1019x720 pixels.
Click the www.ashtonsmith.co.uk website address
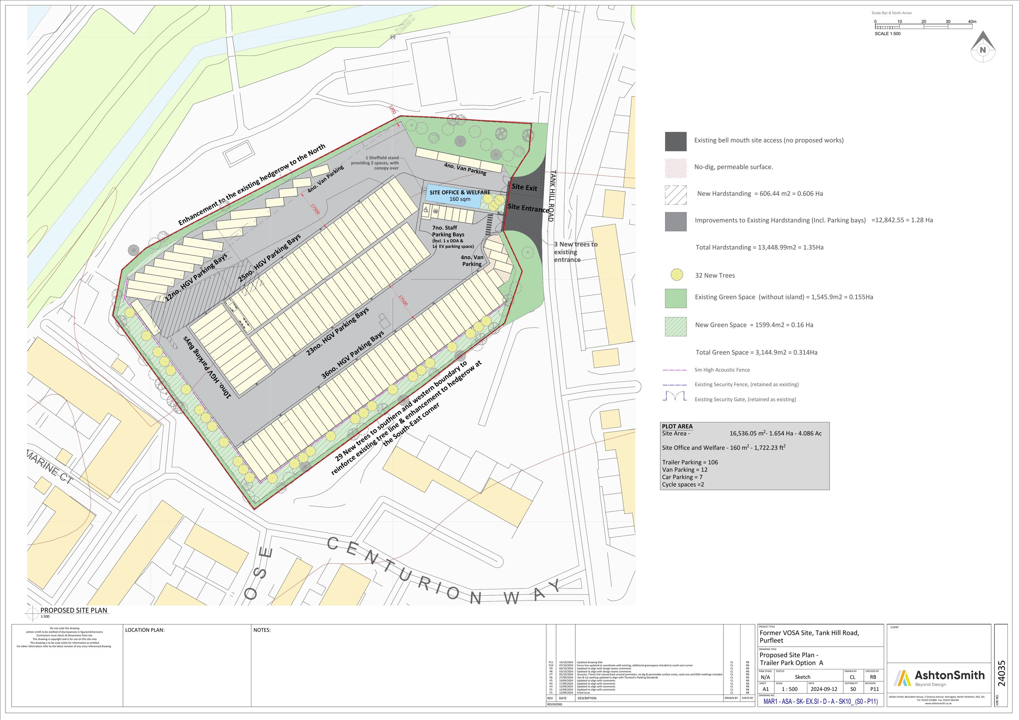[939, 704]
